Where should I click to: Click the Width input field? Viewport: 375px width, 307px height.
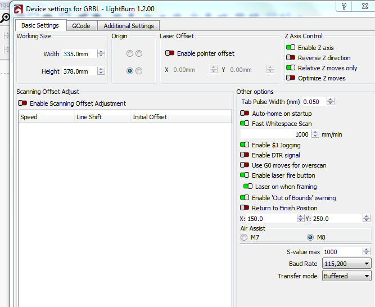tap(80, 54)
